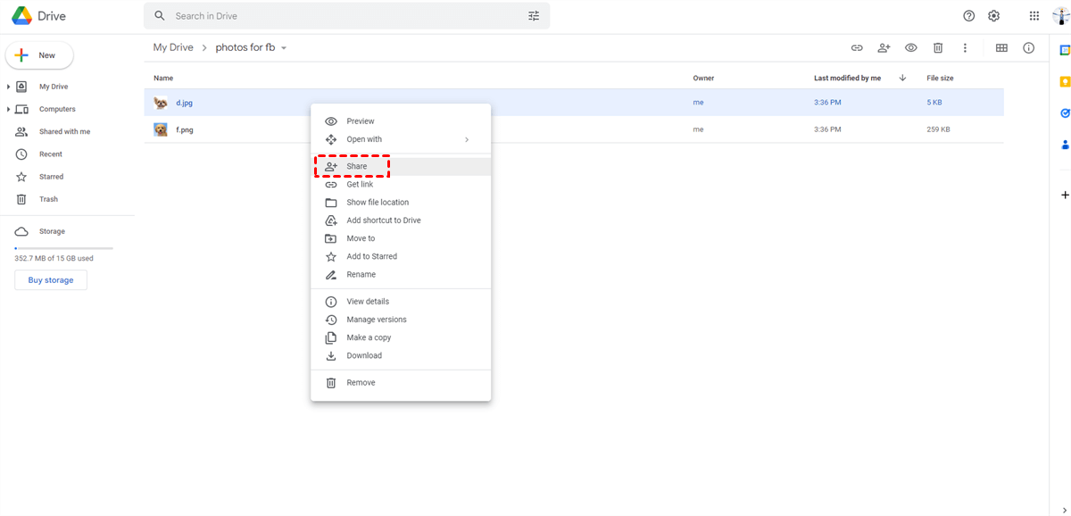
Task: Open search options filter icon
Action: (x=534, y=16)
